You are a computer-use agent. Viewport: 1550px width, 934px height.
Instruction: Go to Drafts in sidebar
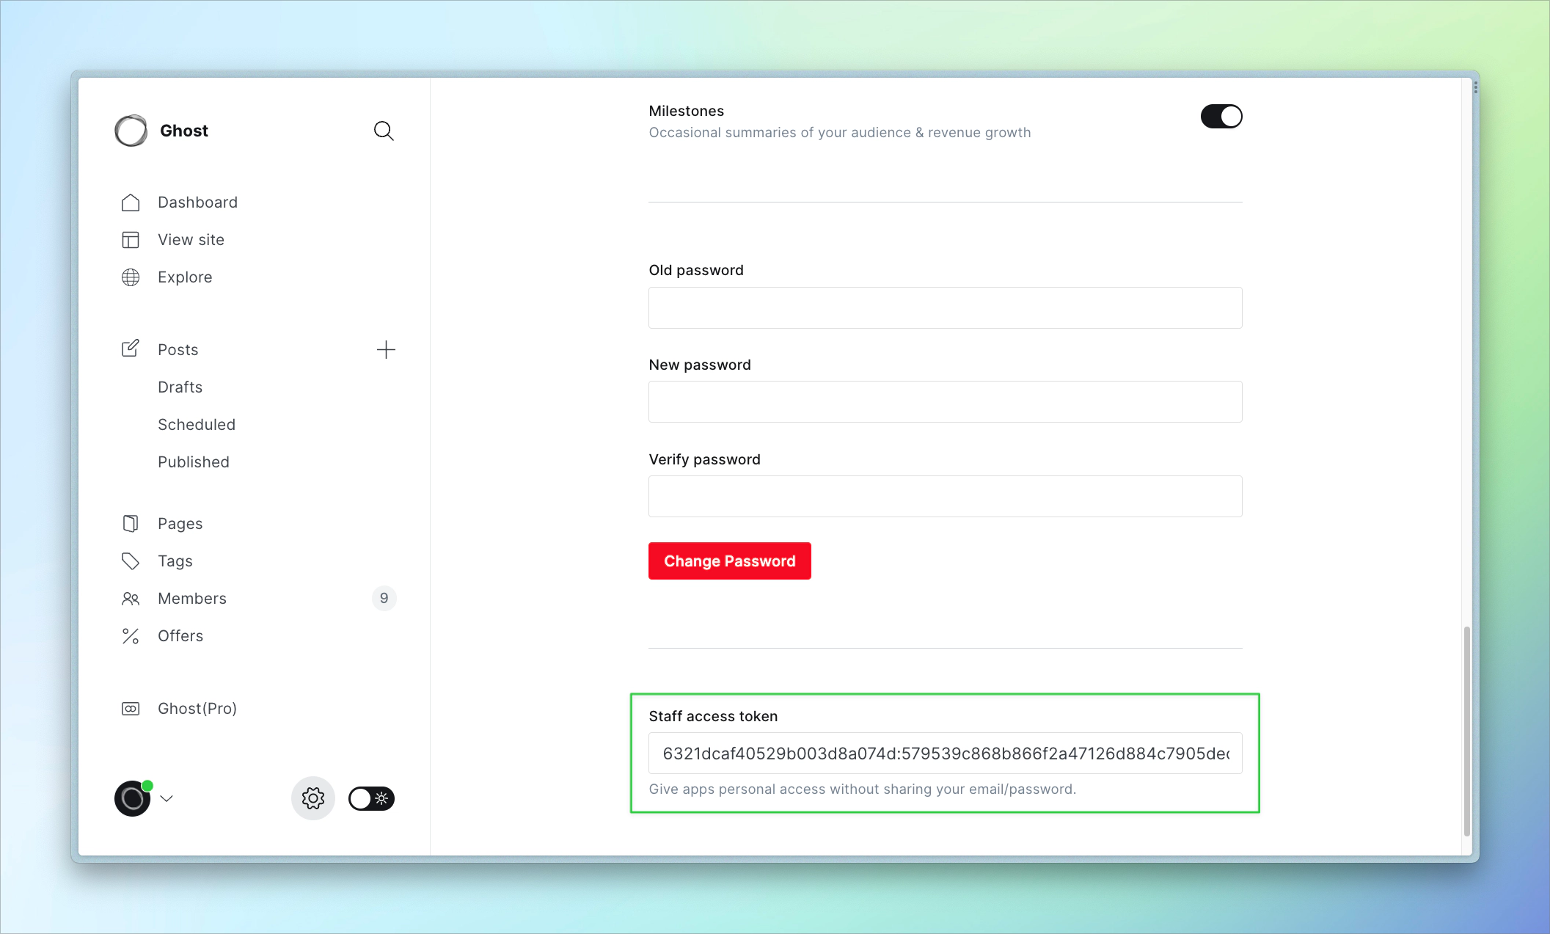pos(180,387)
